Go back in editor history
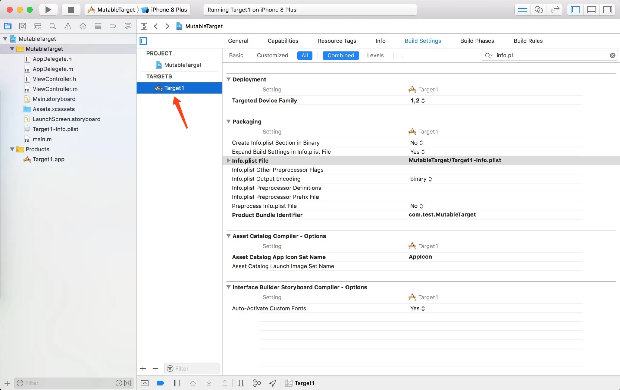This screenshot has height=390, width=620. pos(156,26)
